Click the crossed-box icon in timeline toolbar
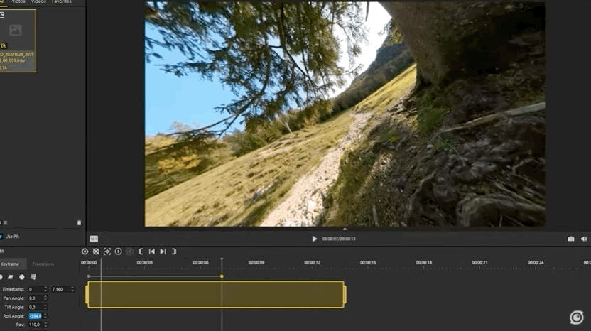Screen dimensions: 591x331 pos(96,251)
